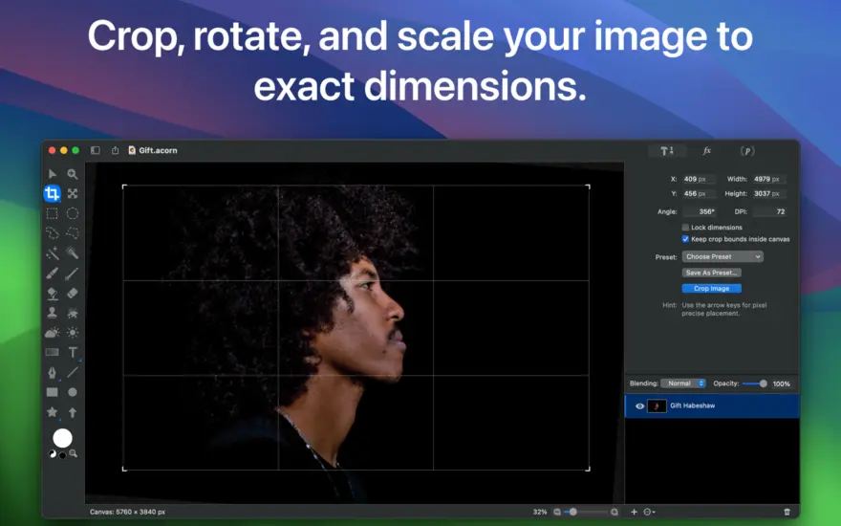
Task: Choose the Text tool
Action: 73,352
